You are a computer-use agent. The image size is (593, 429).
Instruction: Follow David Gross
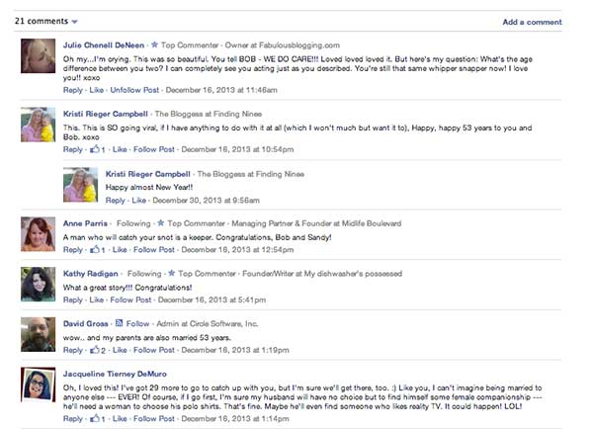137,324
